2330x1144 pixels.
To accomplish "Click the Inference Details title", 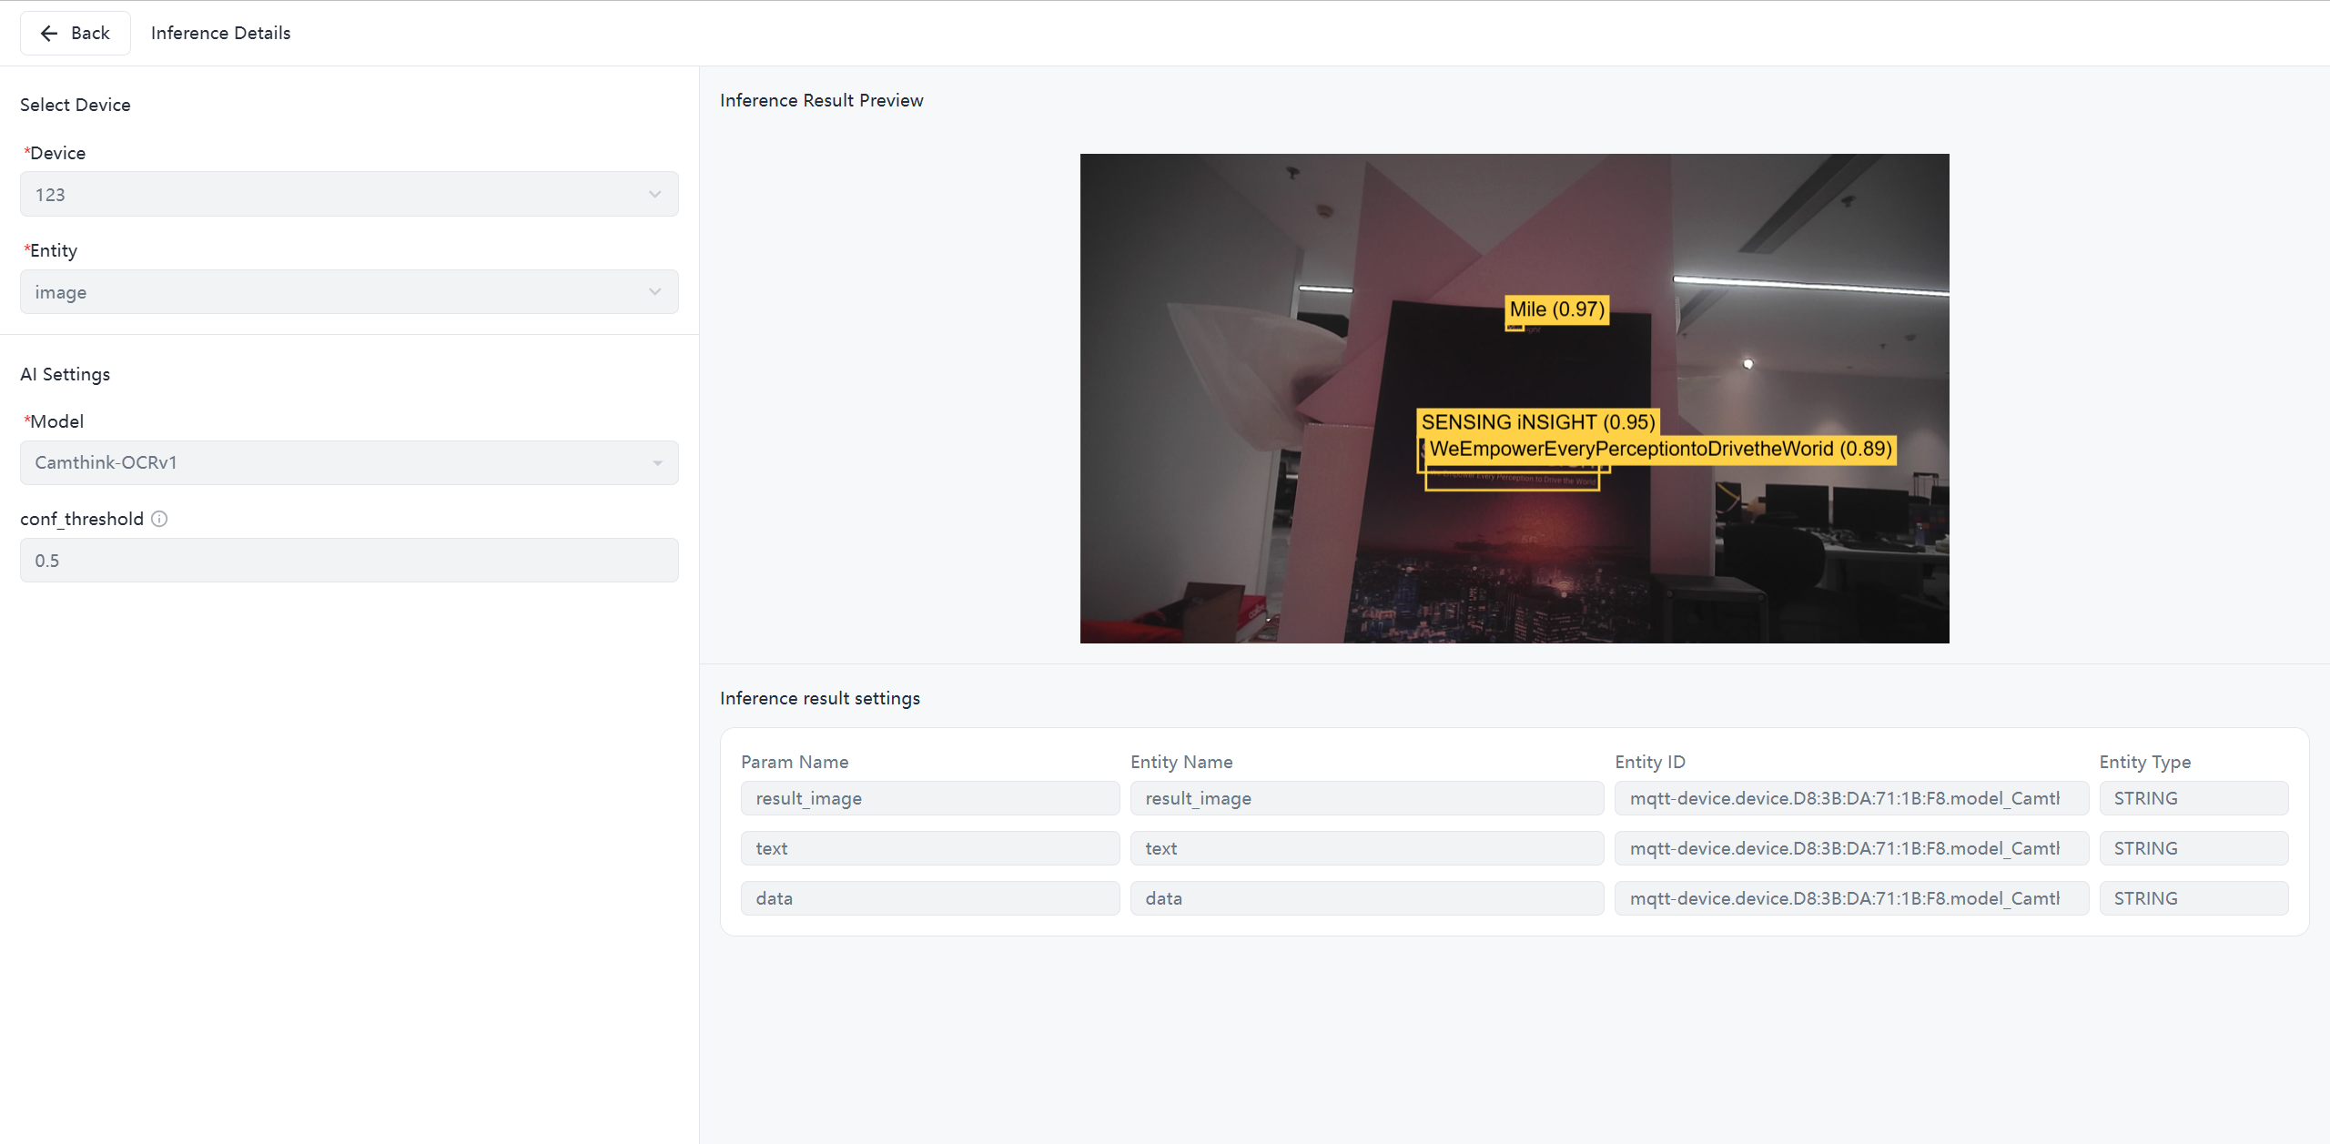I will [220, 34].
